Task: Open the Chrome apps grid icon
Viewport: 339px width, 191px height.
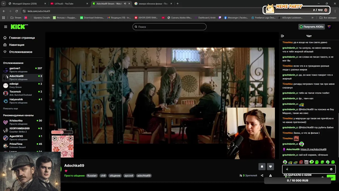Action: pos(3,18)
